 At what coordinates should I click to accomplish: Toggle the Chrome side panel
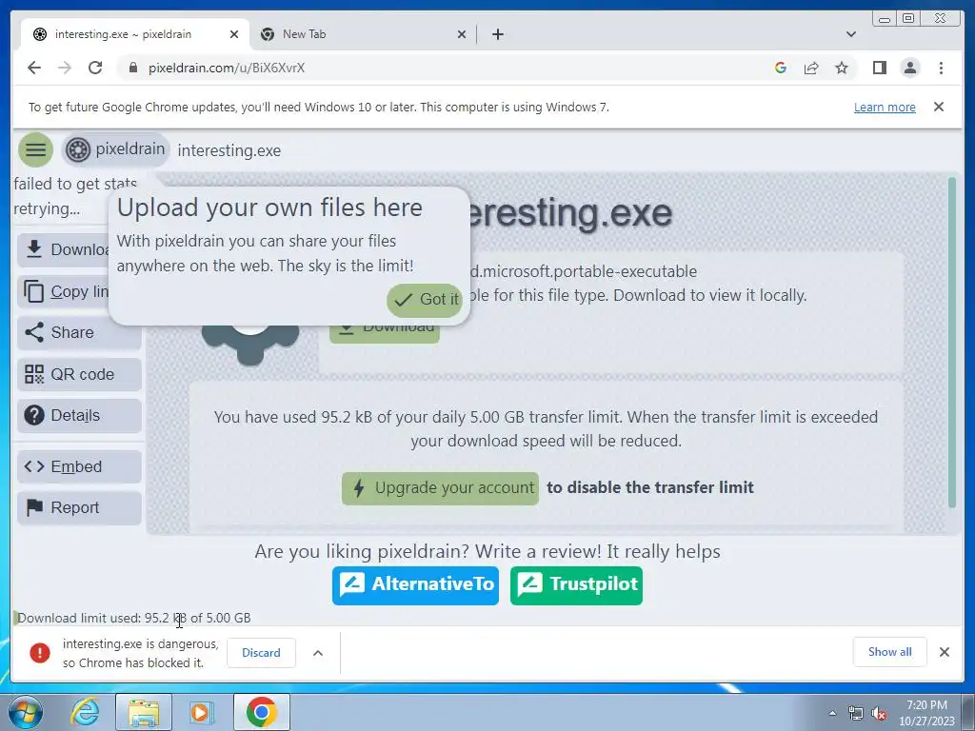click(x=879, y=68)
